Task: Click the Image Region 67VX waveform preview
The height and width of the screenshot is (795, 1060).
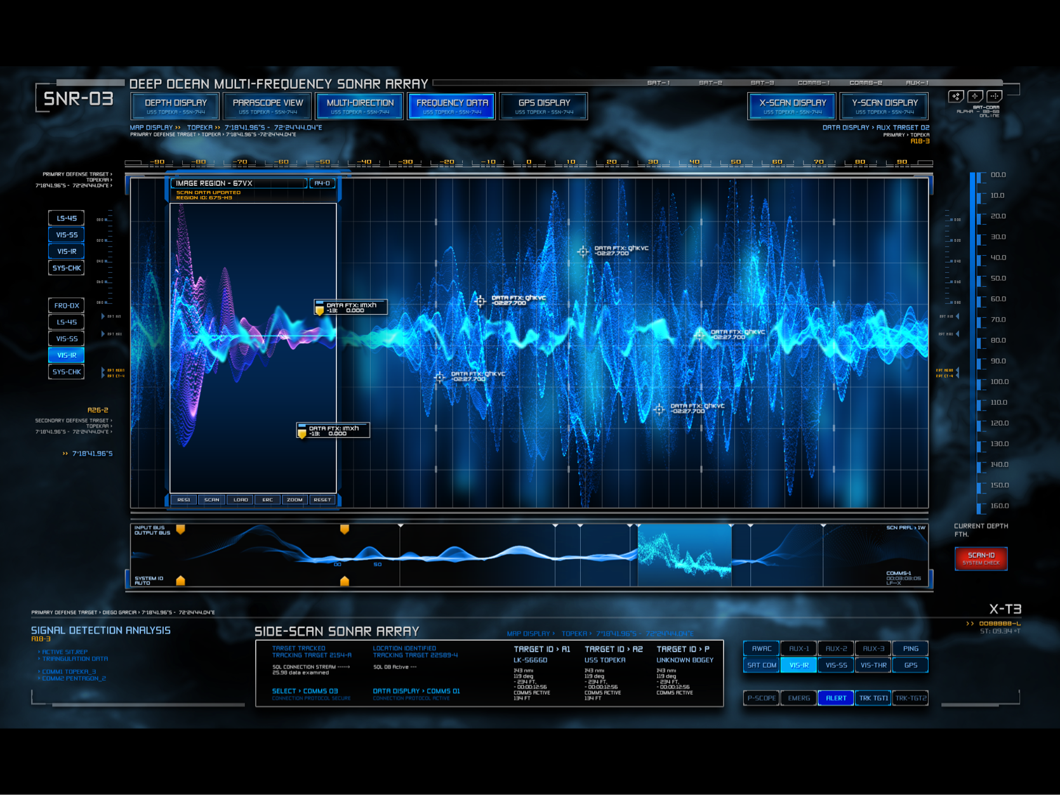Action: click(253, 348)
